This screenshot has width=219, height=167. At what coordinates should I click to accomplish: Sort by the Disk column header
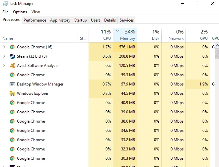(149, 35)
